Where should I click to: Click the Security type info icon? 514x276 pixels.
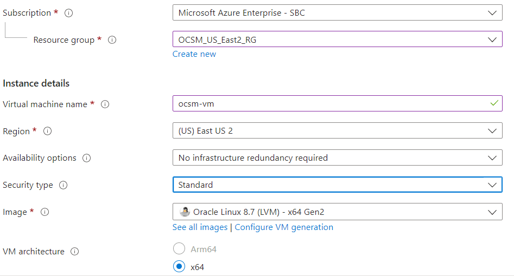(64, 185)
